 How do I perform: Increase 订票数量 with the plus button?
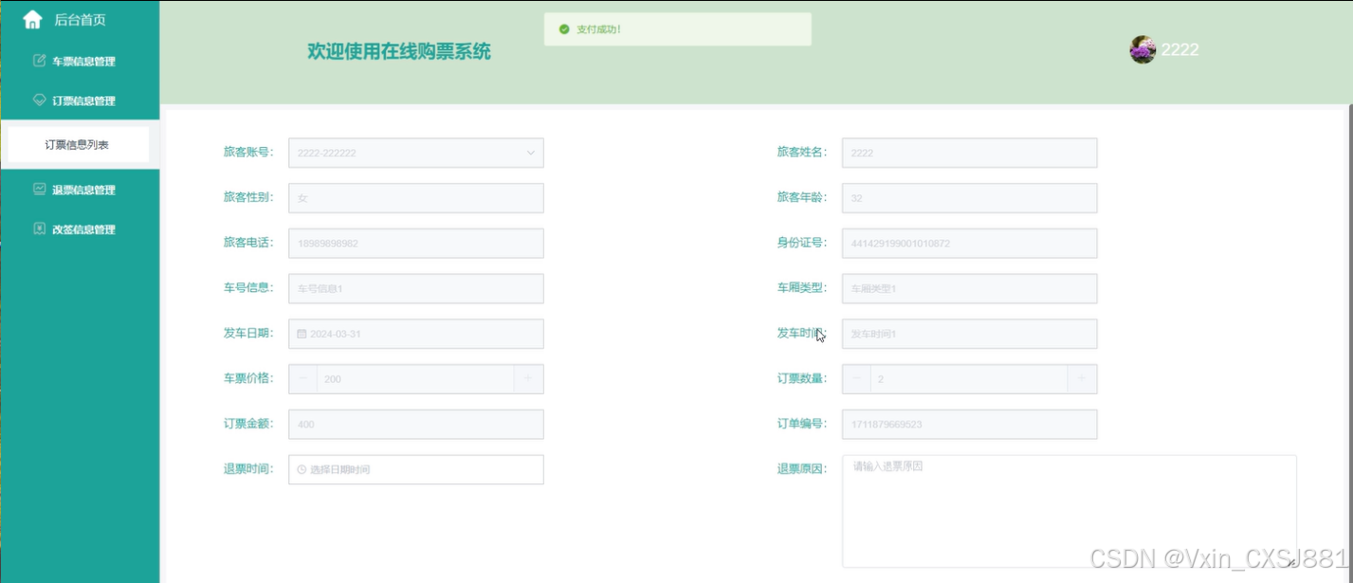pyautogui.click(x=1082, y=379)
